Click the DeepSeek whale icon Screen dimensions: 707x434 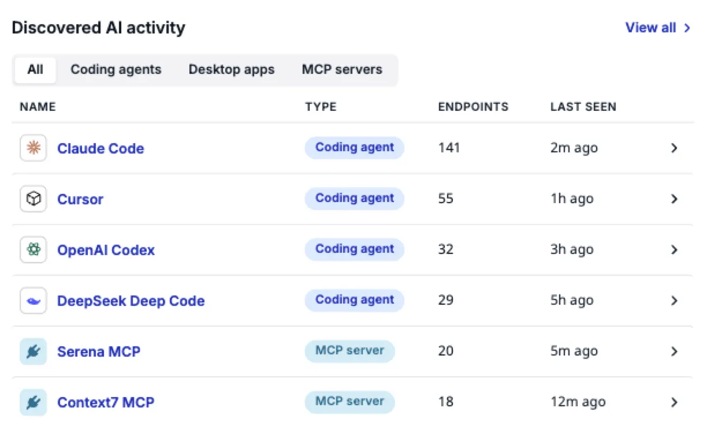[34, 301]
